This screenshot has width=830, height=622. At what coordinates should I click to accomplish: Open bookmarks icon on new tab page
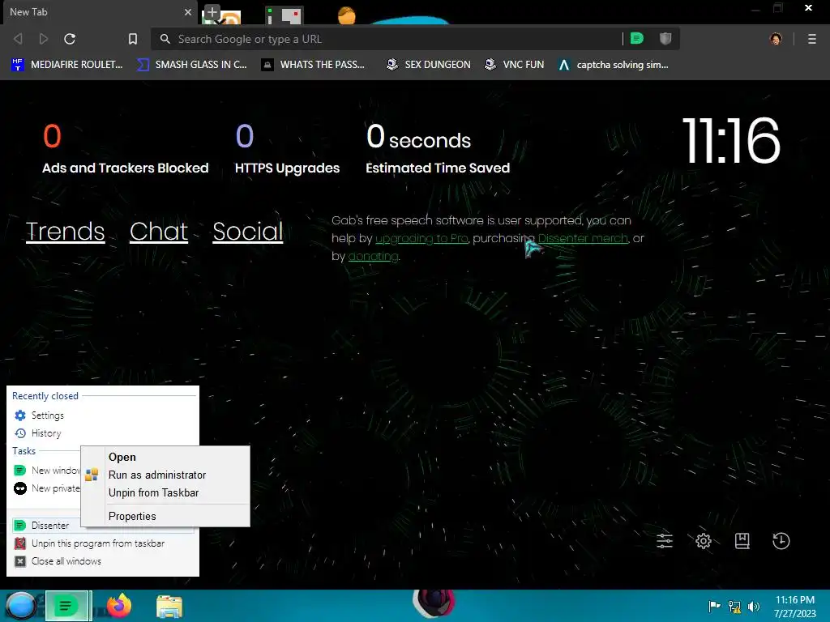click(742, 540)
